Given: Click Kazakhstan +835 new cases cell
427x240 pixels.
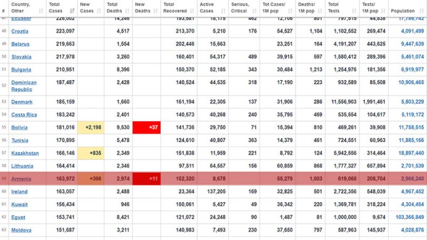Looking at the screenshot, I should click(91, 153).
